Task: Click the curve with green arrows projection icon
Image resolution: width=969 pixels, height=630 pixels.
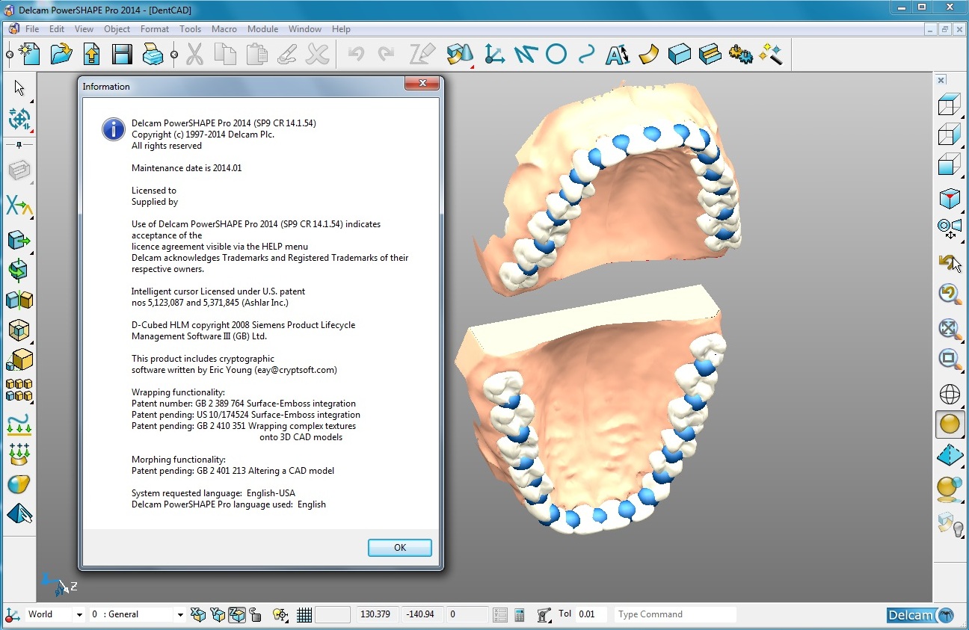Action: pyautogui.click(x=19, y=424)
